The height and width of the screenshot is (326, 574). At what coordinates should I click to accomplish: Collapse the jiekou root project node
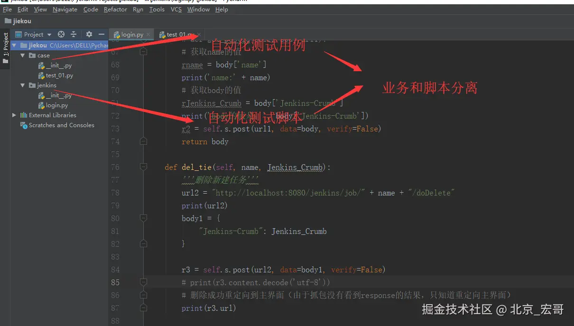click(15, 46)
